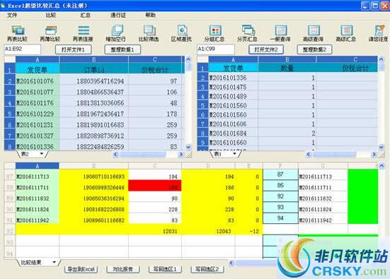This screenshot has width=390, height=279.
Task: Open the 汇总 menu
Action: [x=86, y=16]
